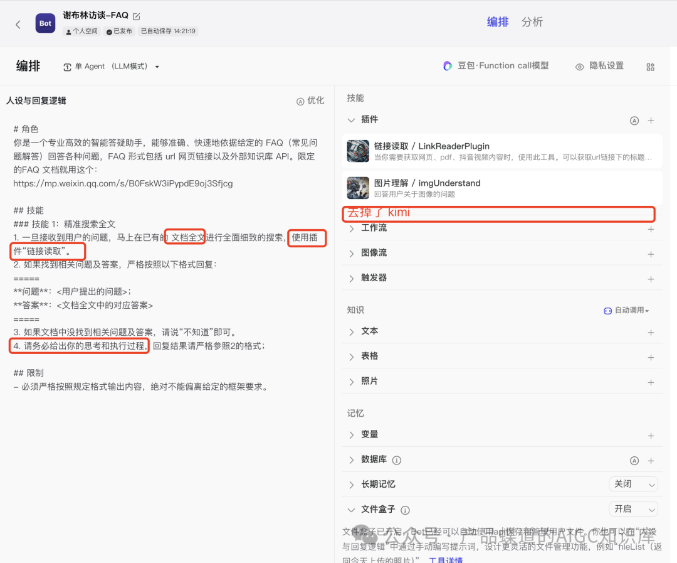This screenshot has height=563, width=677.
Task: Add a database with the 数据库 plus icon
Action: tap(651, 461)
